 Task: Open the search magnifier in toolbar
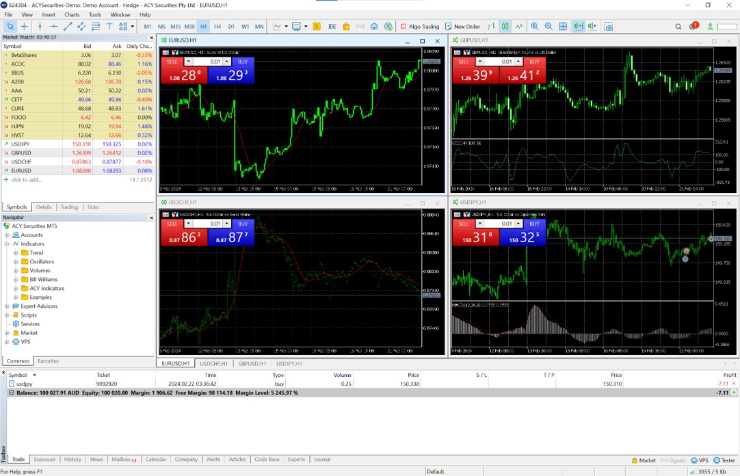(x=678, y=27)
